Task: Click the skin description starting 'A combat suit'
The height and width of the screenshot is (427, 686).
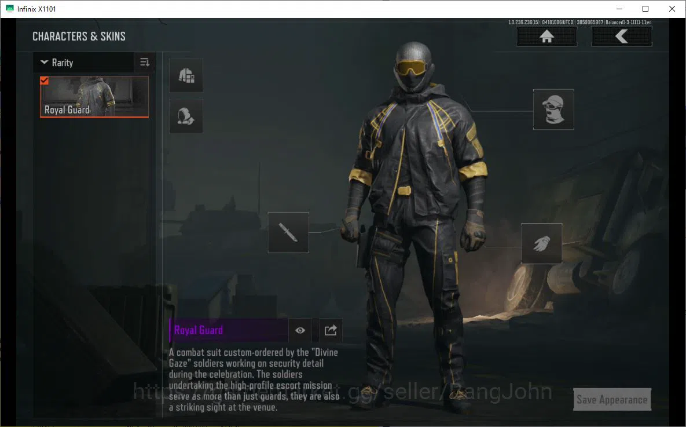Action: click(254, 379)
